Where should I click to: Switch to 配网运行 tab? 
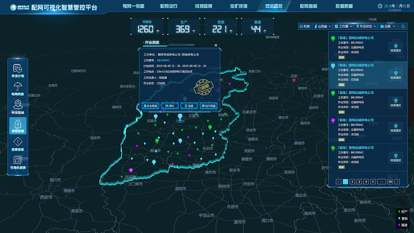click(169, 6)
